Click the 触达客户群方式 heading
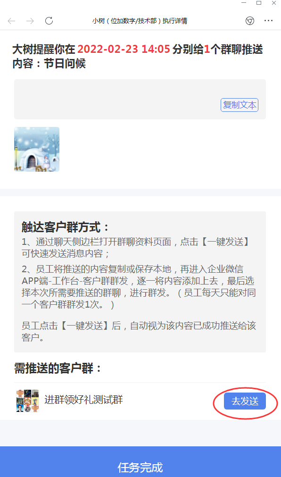Image resolution: width=281 pixels, height=477 pixels. pyautogui.click(x=65, y=227)
